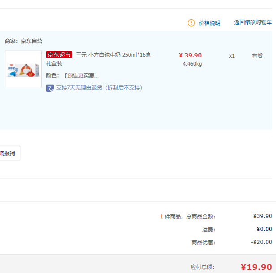Return via 返回修改购物车 link
276x273 pixels.
pos(253,22)
